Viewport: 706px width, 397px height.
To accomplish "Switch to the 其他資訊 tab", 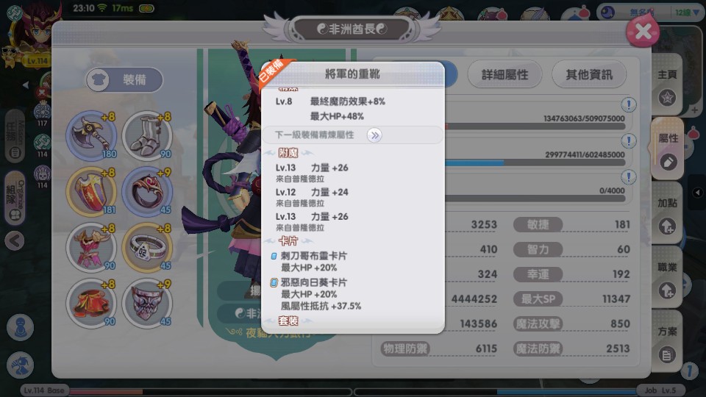I will 589,75.
